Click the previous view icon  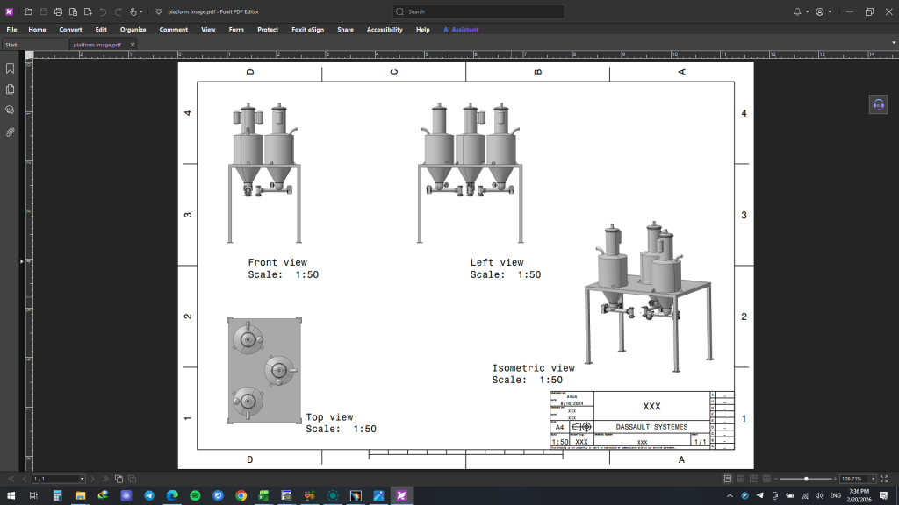(x=119, y=479)
